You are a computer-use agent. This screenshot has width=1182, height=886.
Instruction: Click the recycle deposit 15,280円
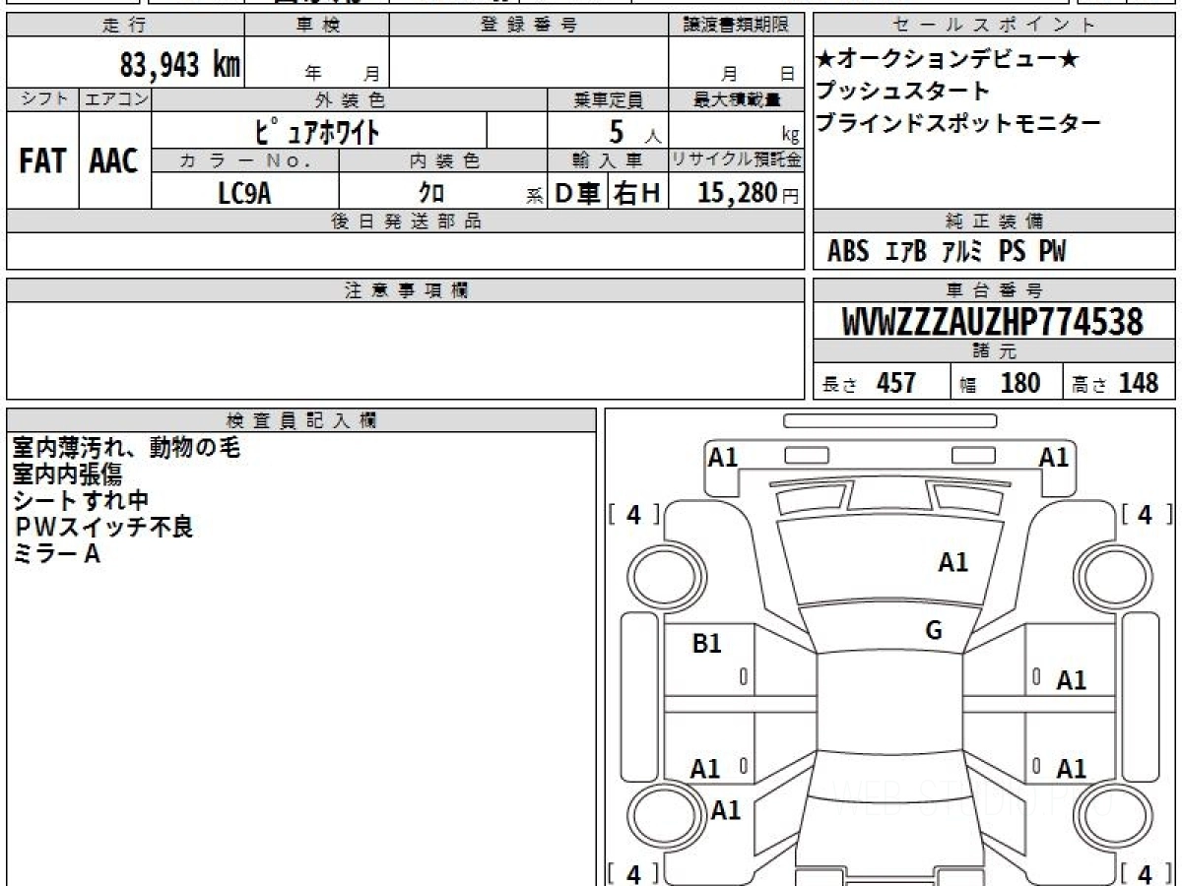coord(749,193)
